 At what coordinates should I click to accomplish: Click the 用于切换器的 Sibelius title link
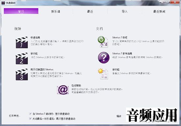42,69
